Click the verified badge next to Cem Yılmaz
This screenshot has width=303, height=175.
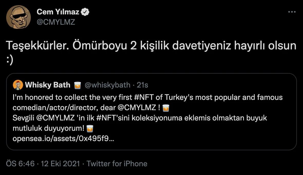point(85,12)
